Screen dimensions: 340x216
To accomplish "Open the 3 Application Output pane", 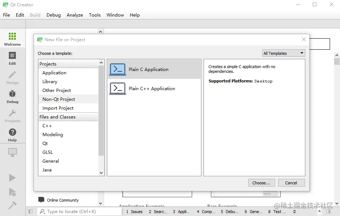I will [x=181, y=212].
